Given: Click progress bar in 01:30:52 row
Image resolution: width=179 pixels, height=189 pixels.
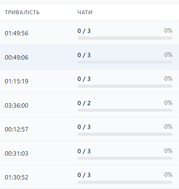Looking at the screenshot, I should pos(125,182).
